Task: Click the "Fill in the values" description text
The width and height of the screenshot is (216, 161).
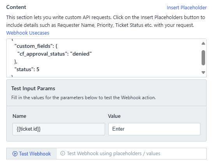Action: tap(83, 98)
